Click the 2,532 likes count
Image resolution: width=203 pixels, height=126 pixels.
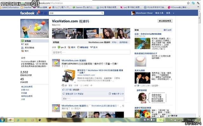pos(24,72)
